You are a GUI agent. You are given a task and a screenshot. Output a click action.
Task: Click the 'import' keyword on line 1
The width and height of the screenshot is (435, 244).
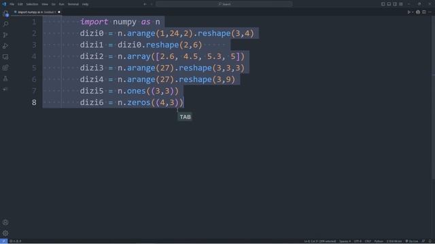[x=94, y=22]
